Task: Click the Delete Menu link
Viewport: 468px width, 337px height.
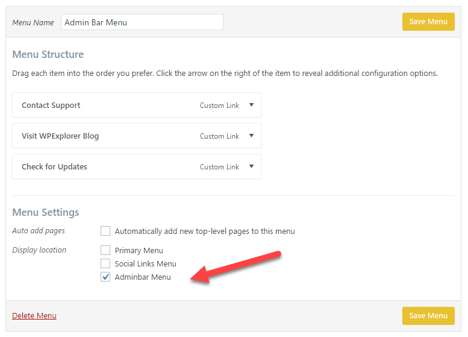Action: (34, 315)
